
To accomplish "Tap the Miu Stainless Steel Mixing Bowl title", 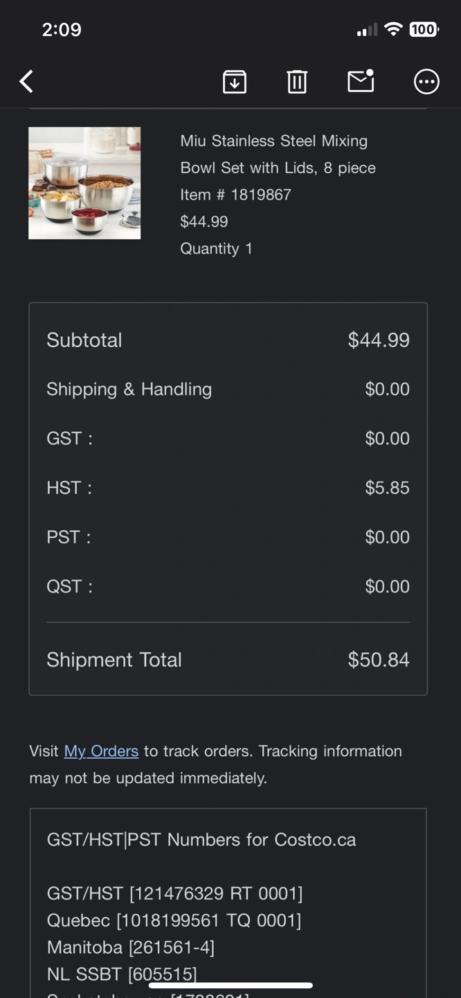I will [278, 154].
